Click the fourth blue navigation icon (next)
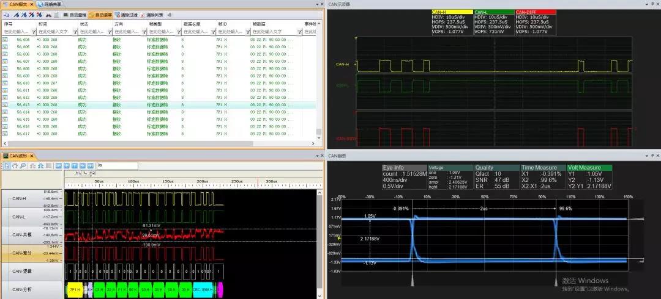661x299 pixels. 83,166
